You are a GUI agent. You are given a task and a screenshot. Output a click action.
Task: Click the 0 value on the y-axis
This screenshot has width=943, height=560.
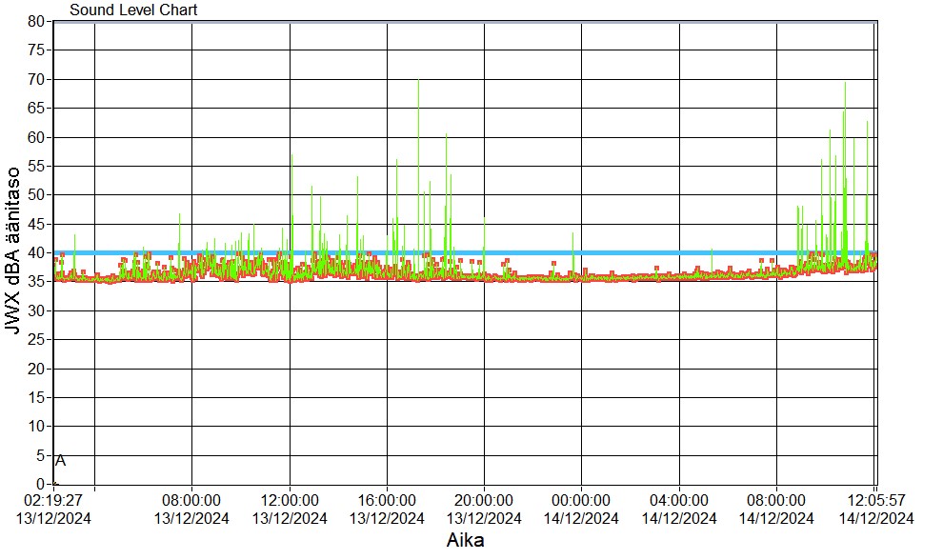point(41,484)
